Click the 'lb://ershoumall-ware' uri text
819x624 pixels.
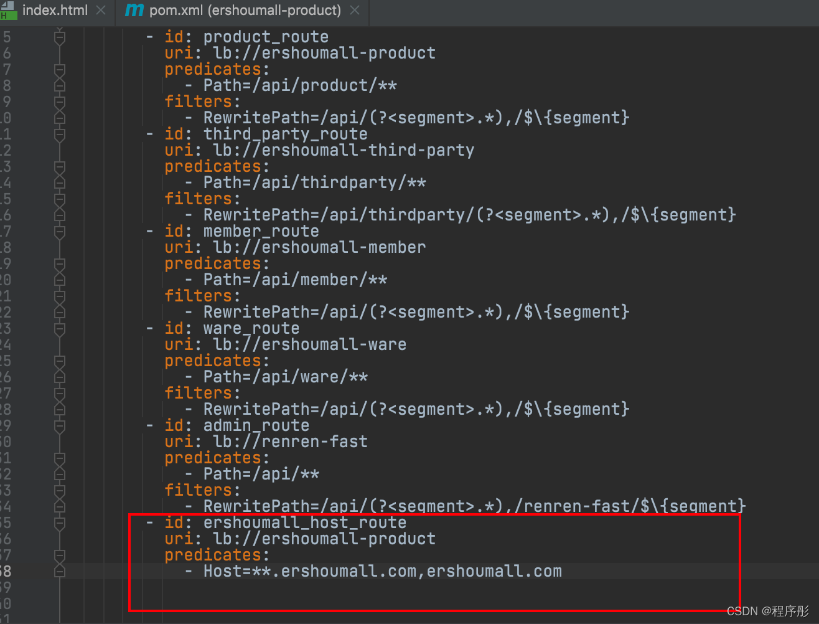pyautogui.click(x=309, y=345)
